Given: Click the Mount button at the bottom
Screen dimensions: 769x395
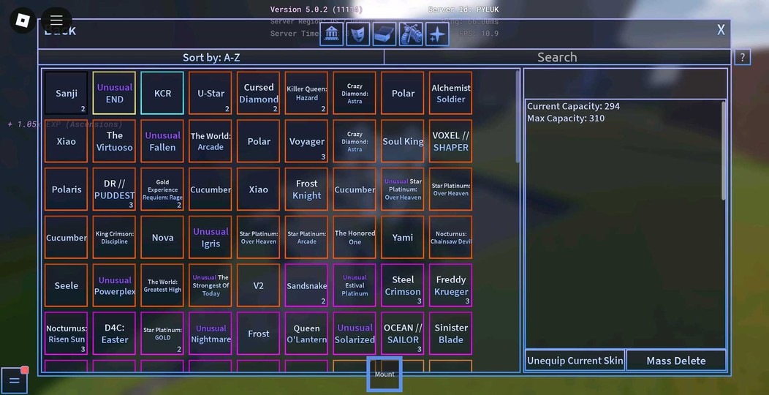Looking at the screenshot, I should point(384,374).
